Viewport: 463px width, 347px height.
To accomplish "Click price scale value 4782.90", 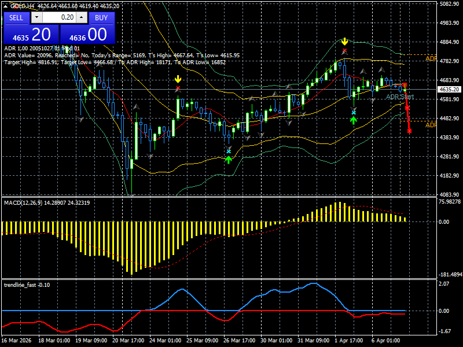I will point(449,61).
